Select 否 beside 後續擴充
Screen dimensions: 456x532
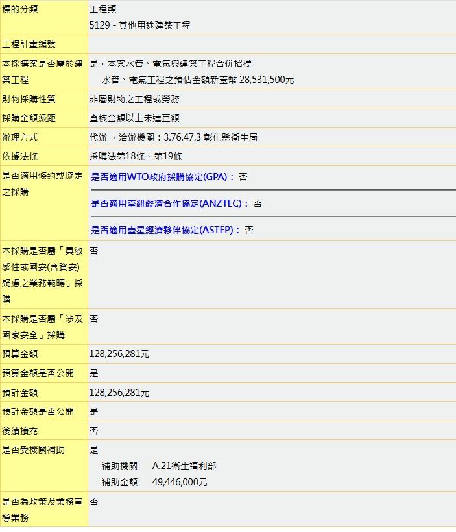(x=93, y=431)
